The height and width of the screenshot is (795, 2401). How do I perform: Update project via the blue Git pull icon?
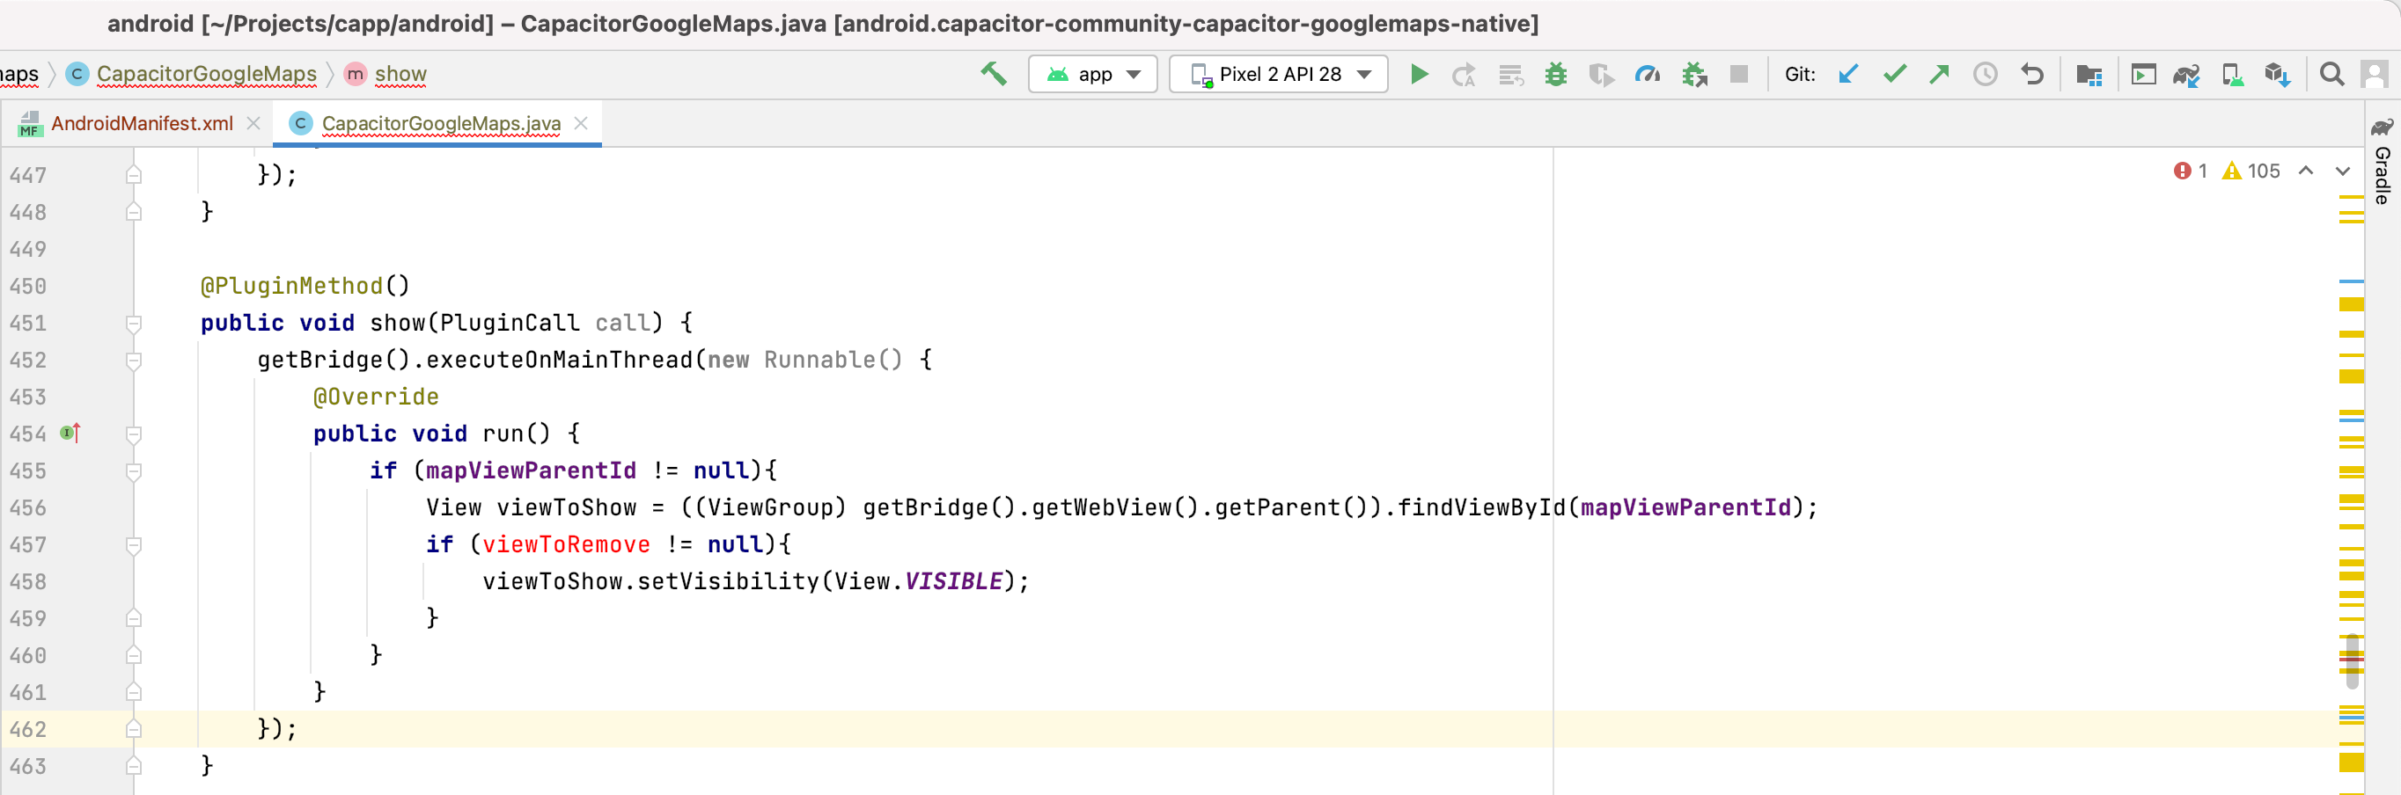(1848, 74)
